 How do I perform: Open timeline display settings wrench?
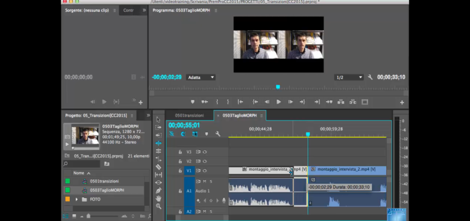(218, 134)
